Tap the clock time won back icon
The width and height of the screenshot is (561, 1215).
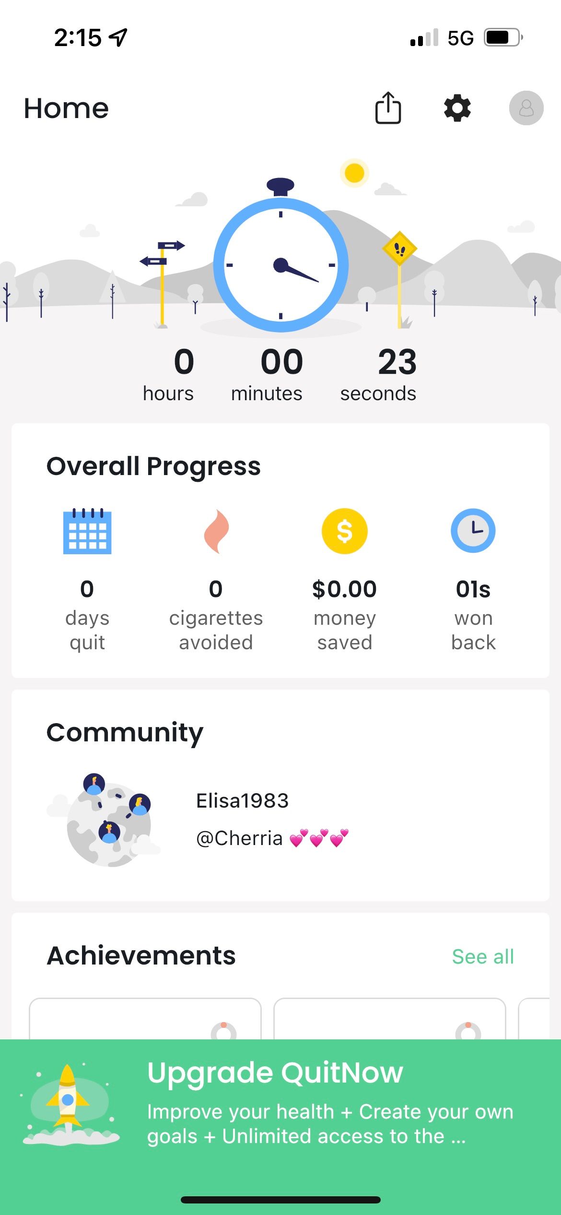coord(473,531)
